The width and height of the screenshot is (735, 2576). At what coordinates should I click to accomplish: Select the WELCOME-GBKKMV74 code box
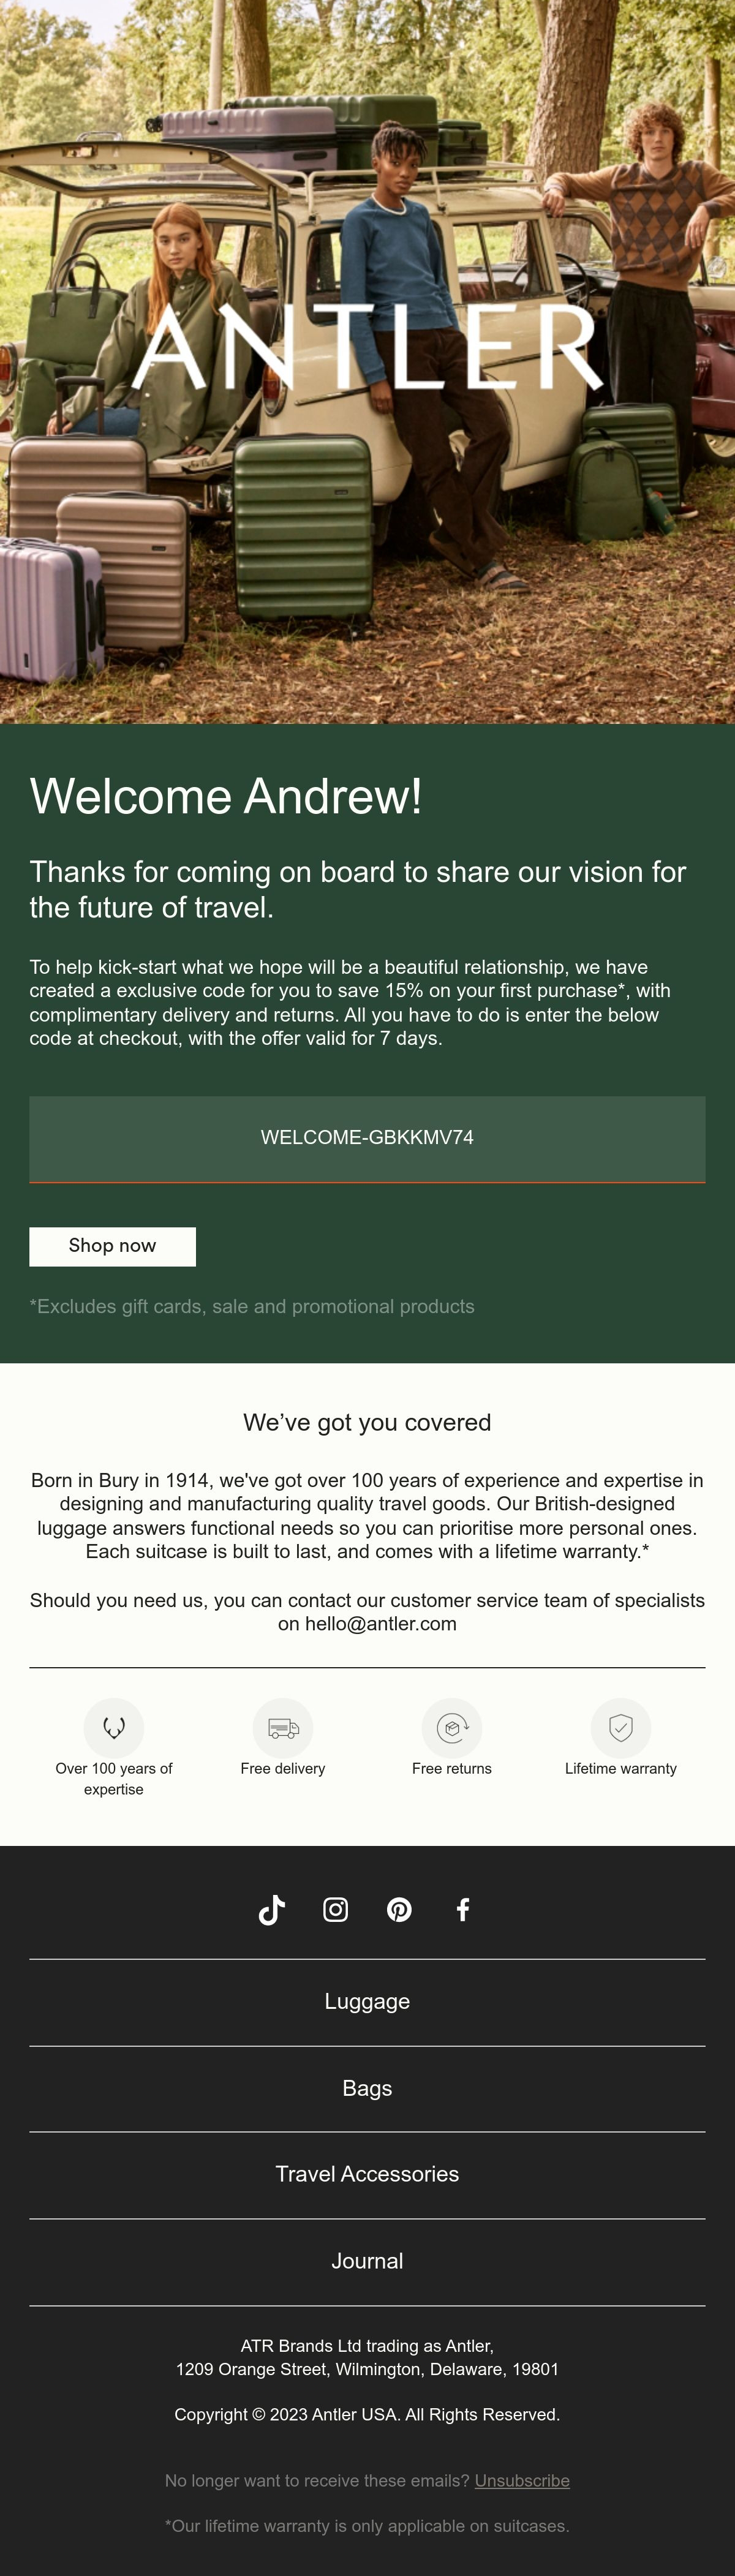[367, 1139]
